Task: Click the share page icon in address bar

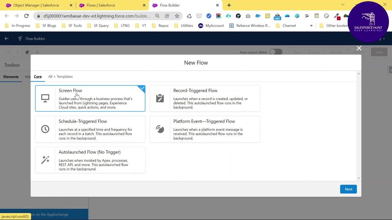Action: pyautogui.click(x=167, y=16)
